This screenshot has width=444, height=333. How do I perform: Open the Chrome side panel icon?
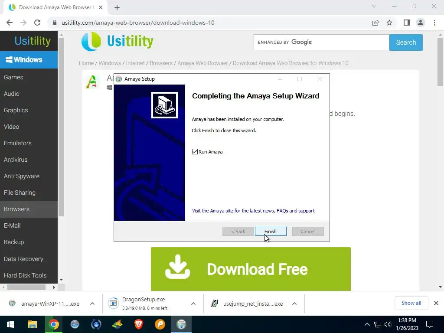(x=407, y=23)
